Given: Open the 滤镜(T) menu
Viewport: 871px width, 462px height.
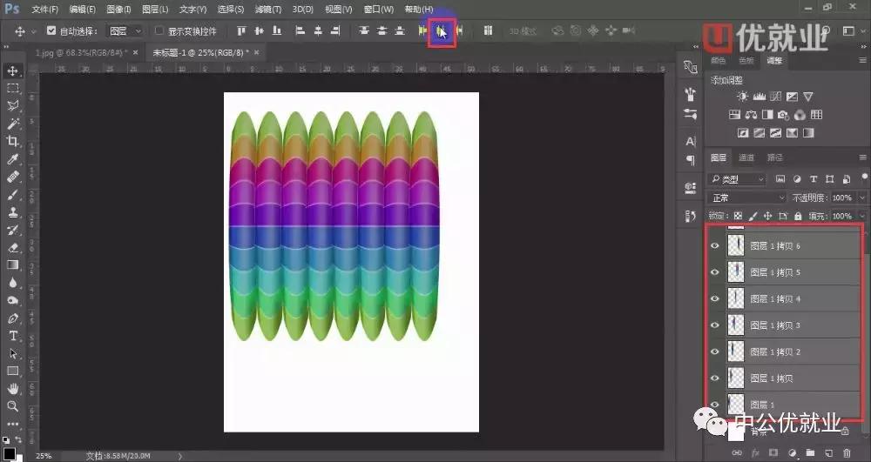Looking at the screenshot, I should [x=268, y=10].
